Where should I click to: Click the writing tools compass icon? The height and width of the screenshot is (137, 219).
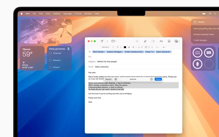(152, 79)
